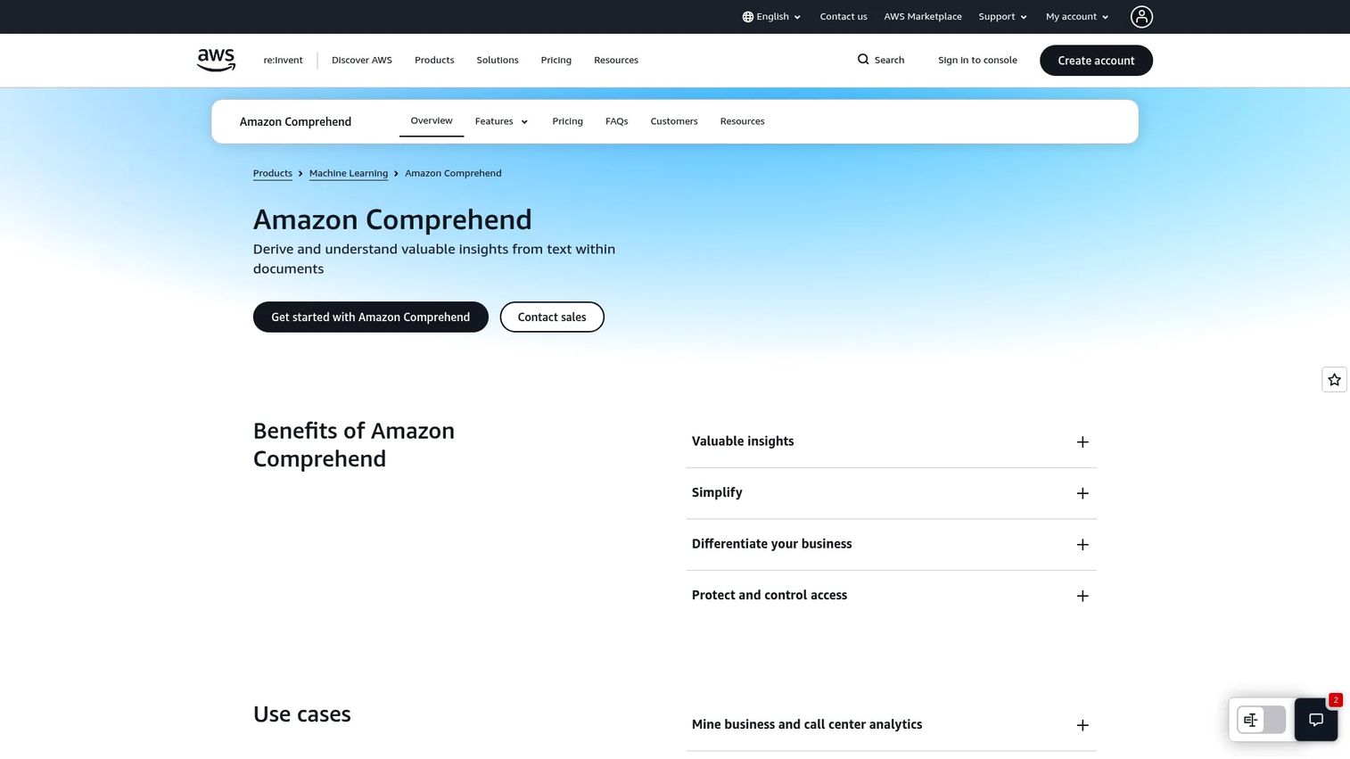Click the Amazon Comprehend breadcrumb text
The height and width of the screenshot is (759, 1350).
point(453,173)
